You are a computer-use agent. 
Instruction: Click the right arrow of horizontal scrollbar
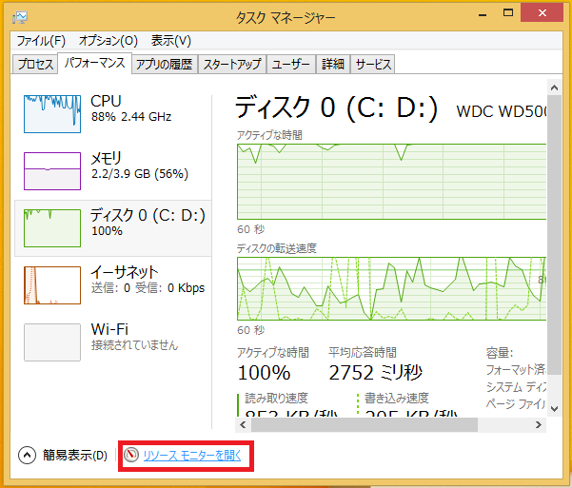539,425
